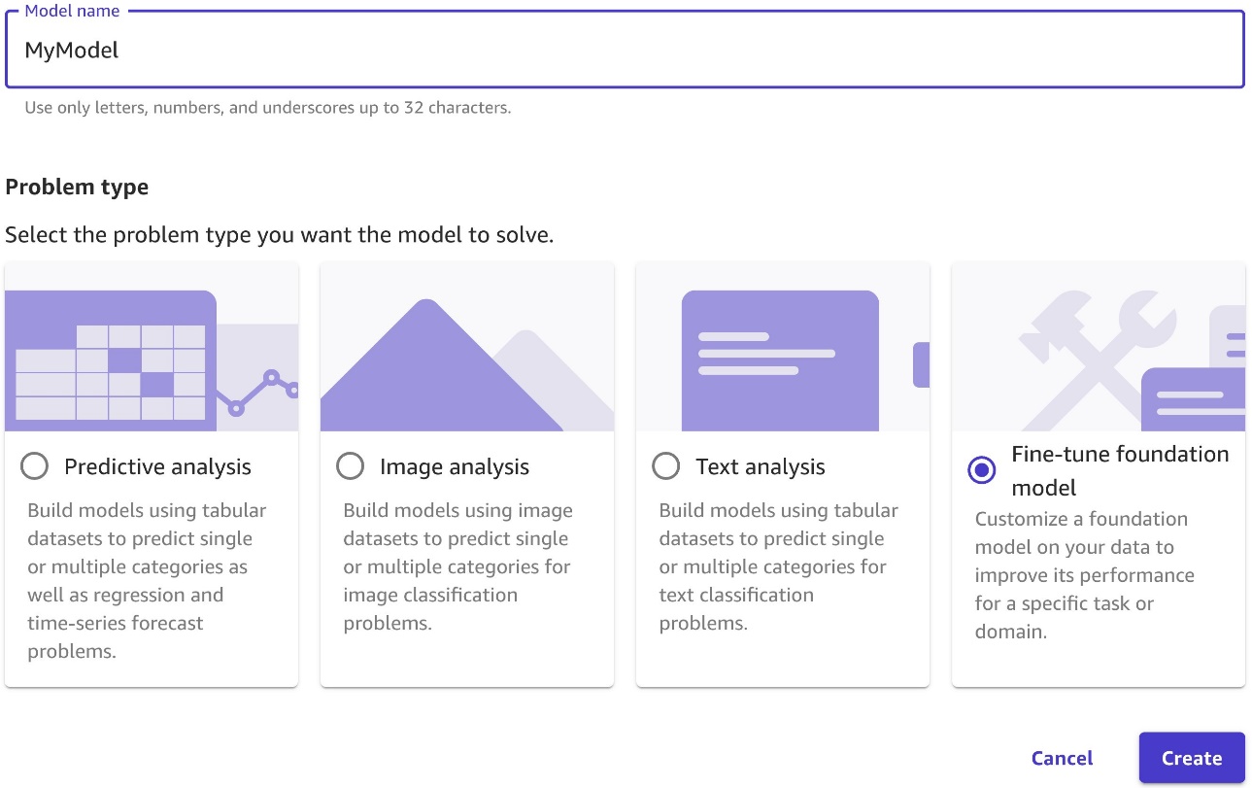Select the Image analysis radio button

pos(350,466)
